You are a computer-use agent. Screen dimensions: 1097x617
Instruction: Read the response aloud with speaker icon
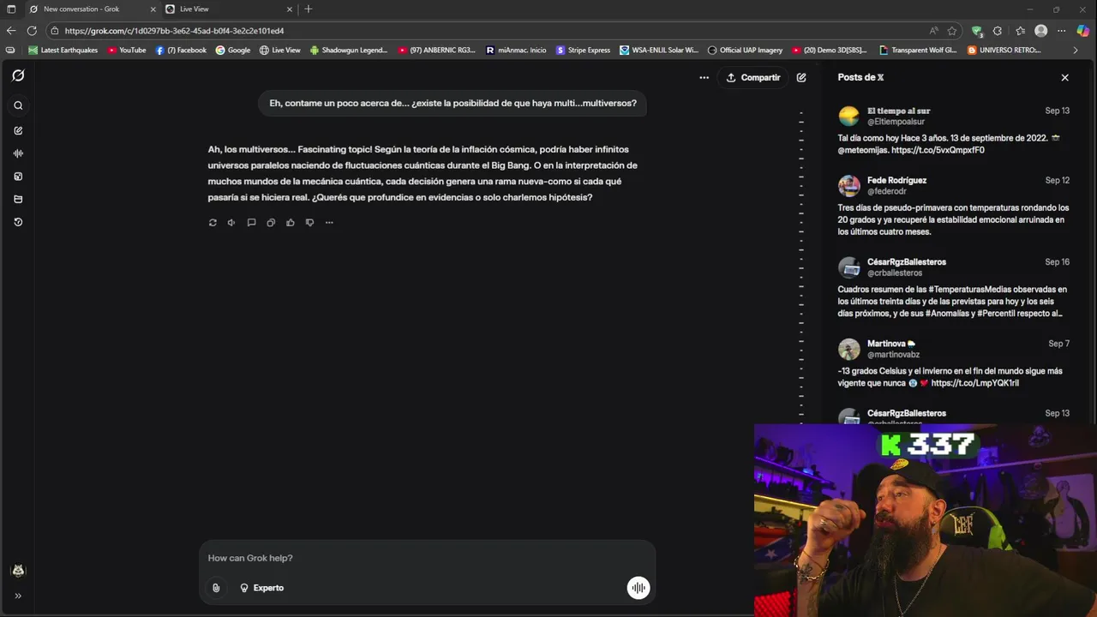pyautogui.click(x=231, y=223)
